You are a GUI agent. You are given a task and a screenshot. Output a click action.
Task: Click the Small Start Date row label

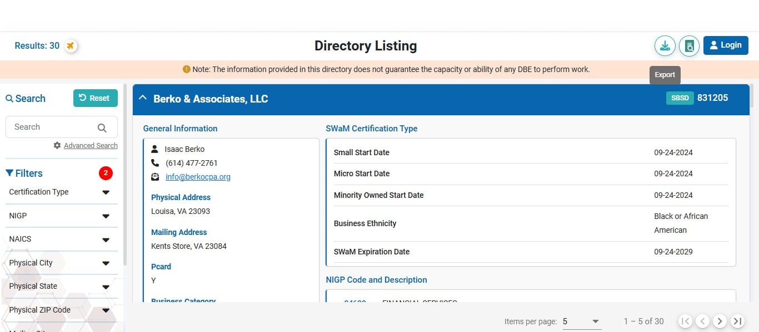coord(362,152)
